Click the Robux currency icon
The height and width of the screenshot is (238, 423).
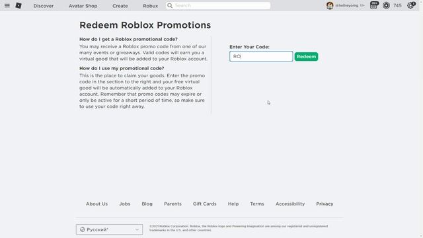386,6
